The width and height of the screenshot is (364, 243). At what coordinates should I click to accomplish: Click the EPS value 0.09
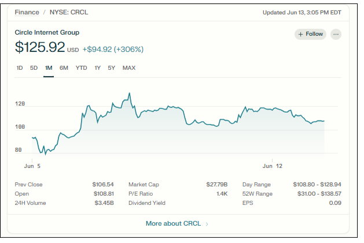(335, 203)
